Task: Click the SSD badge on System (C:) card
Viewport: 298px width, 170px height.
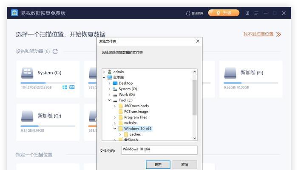Action: point(72,87)
